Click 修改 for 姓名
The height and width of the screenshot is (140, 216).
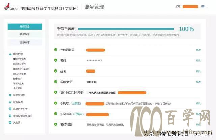(198, 71)
